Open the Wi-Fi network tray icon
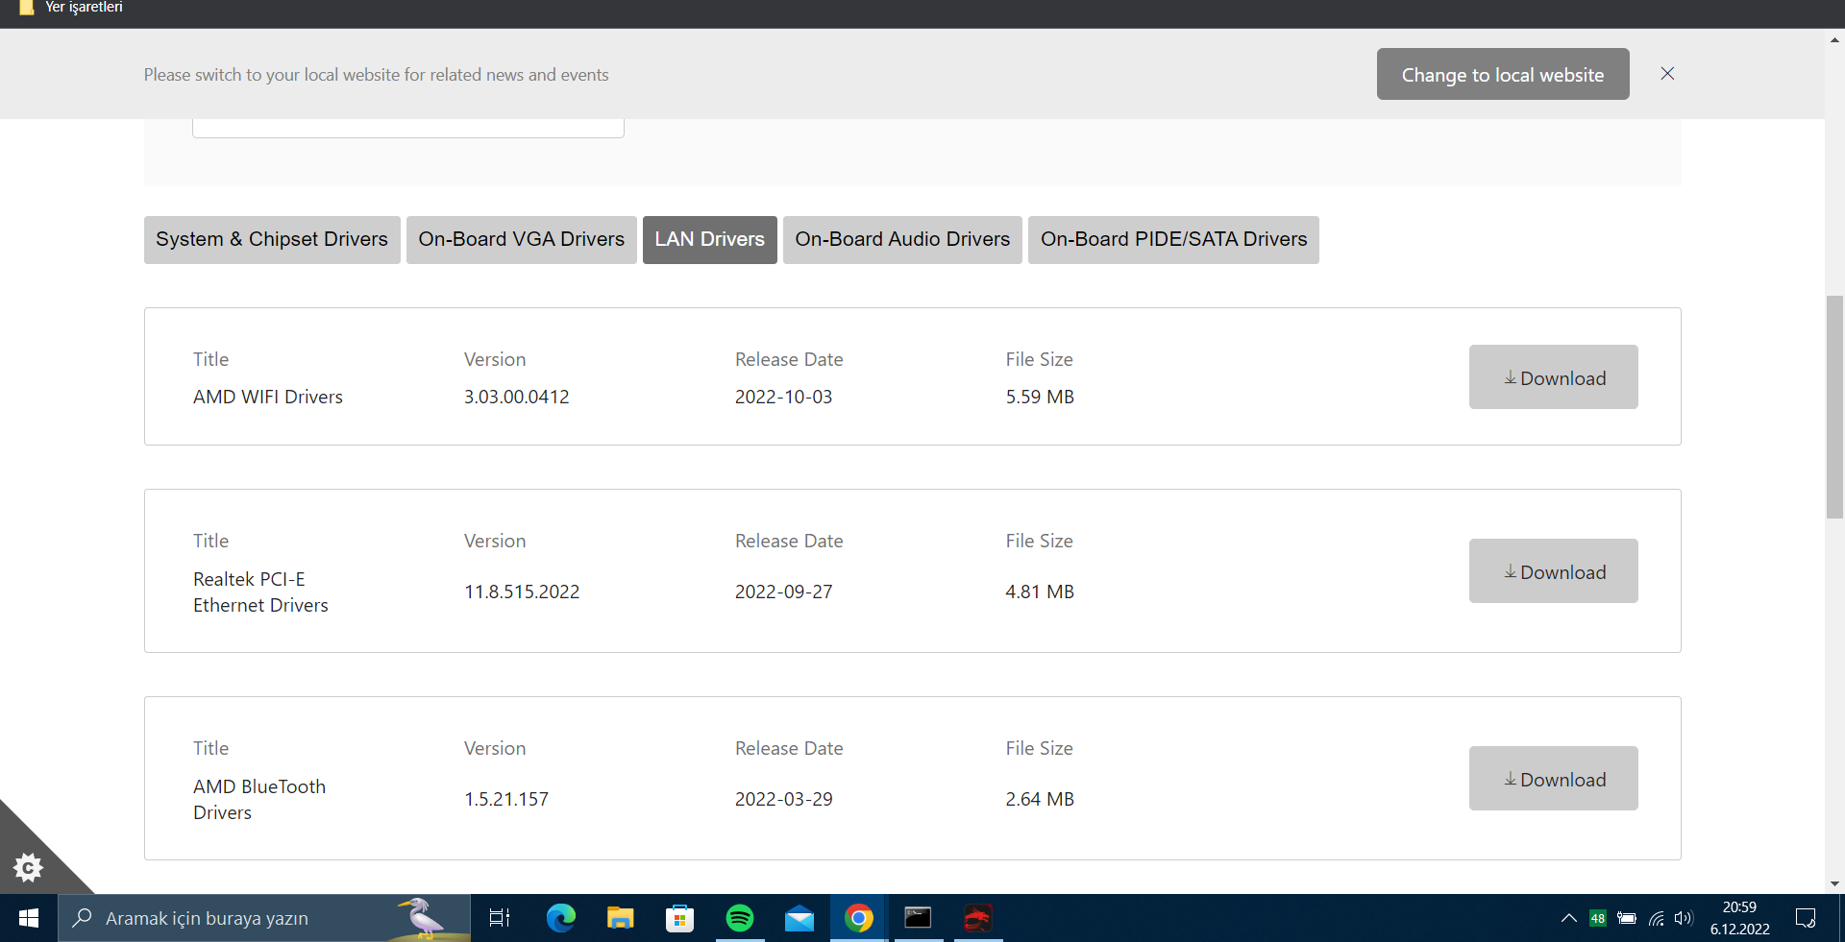1845x942 pixels. coord(1656,918)
